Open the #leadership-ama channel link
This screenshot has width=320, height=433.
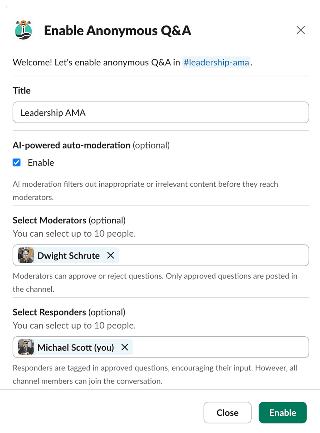[x=216, y=62]
